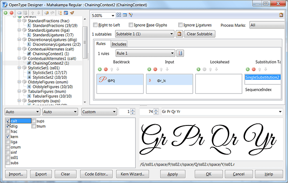Viewport: 288px width, 183px height.
Task: Click the clipboard icon beside the Subtable dropdown
Action: pos(179,34)
